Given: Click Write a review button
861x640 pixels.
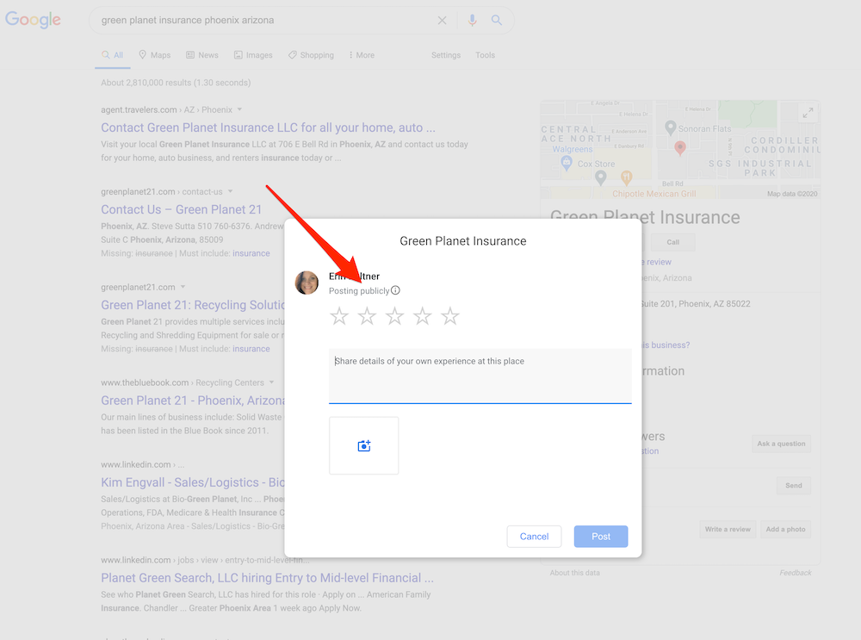Looking at the screenshot, I should click(728, 529).
